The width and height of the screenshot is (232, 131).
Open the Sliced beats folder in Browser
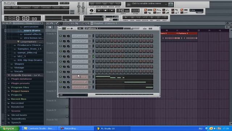click(x=19, y=115)
